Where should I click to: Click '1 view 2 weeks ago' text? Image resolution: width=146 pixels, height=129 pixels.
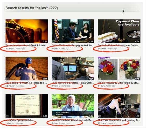[x=107, y=86]
